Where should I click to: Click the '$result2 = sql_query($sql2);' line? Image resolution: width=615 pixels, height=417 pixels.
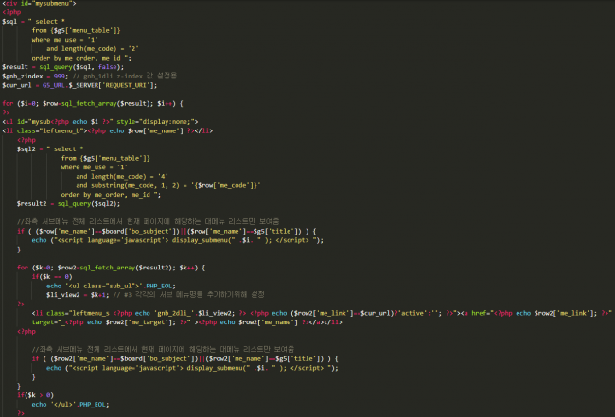(68, 204)
